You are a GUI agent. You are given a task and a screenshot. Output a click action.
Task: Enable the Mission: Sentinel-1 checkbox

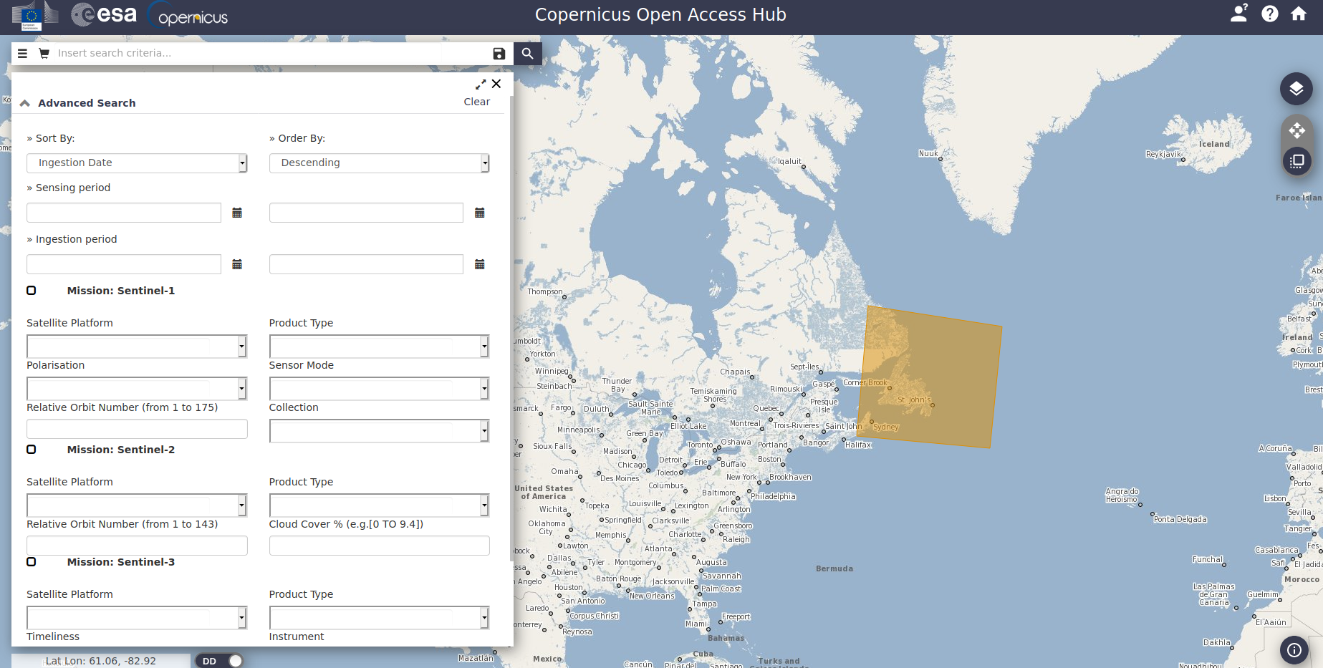[32, 291]
